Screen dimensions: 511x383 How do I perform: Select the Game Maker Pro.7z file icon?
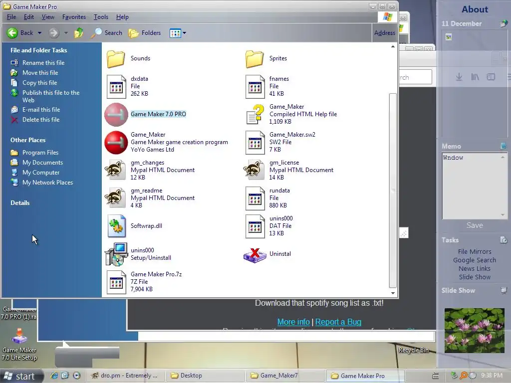pos(116,282)
